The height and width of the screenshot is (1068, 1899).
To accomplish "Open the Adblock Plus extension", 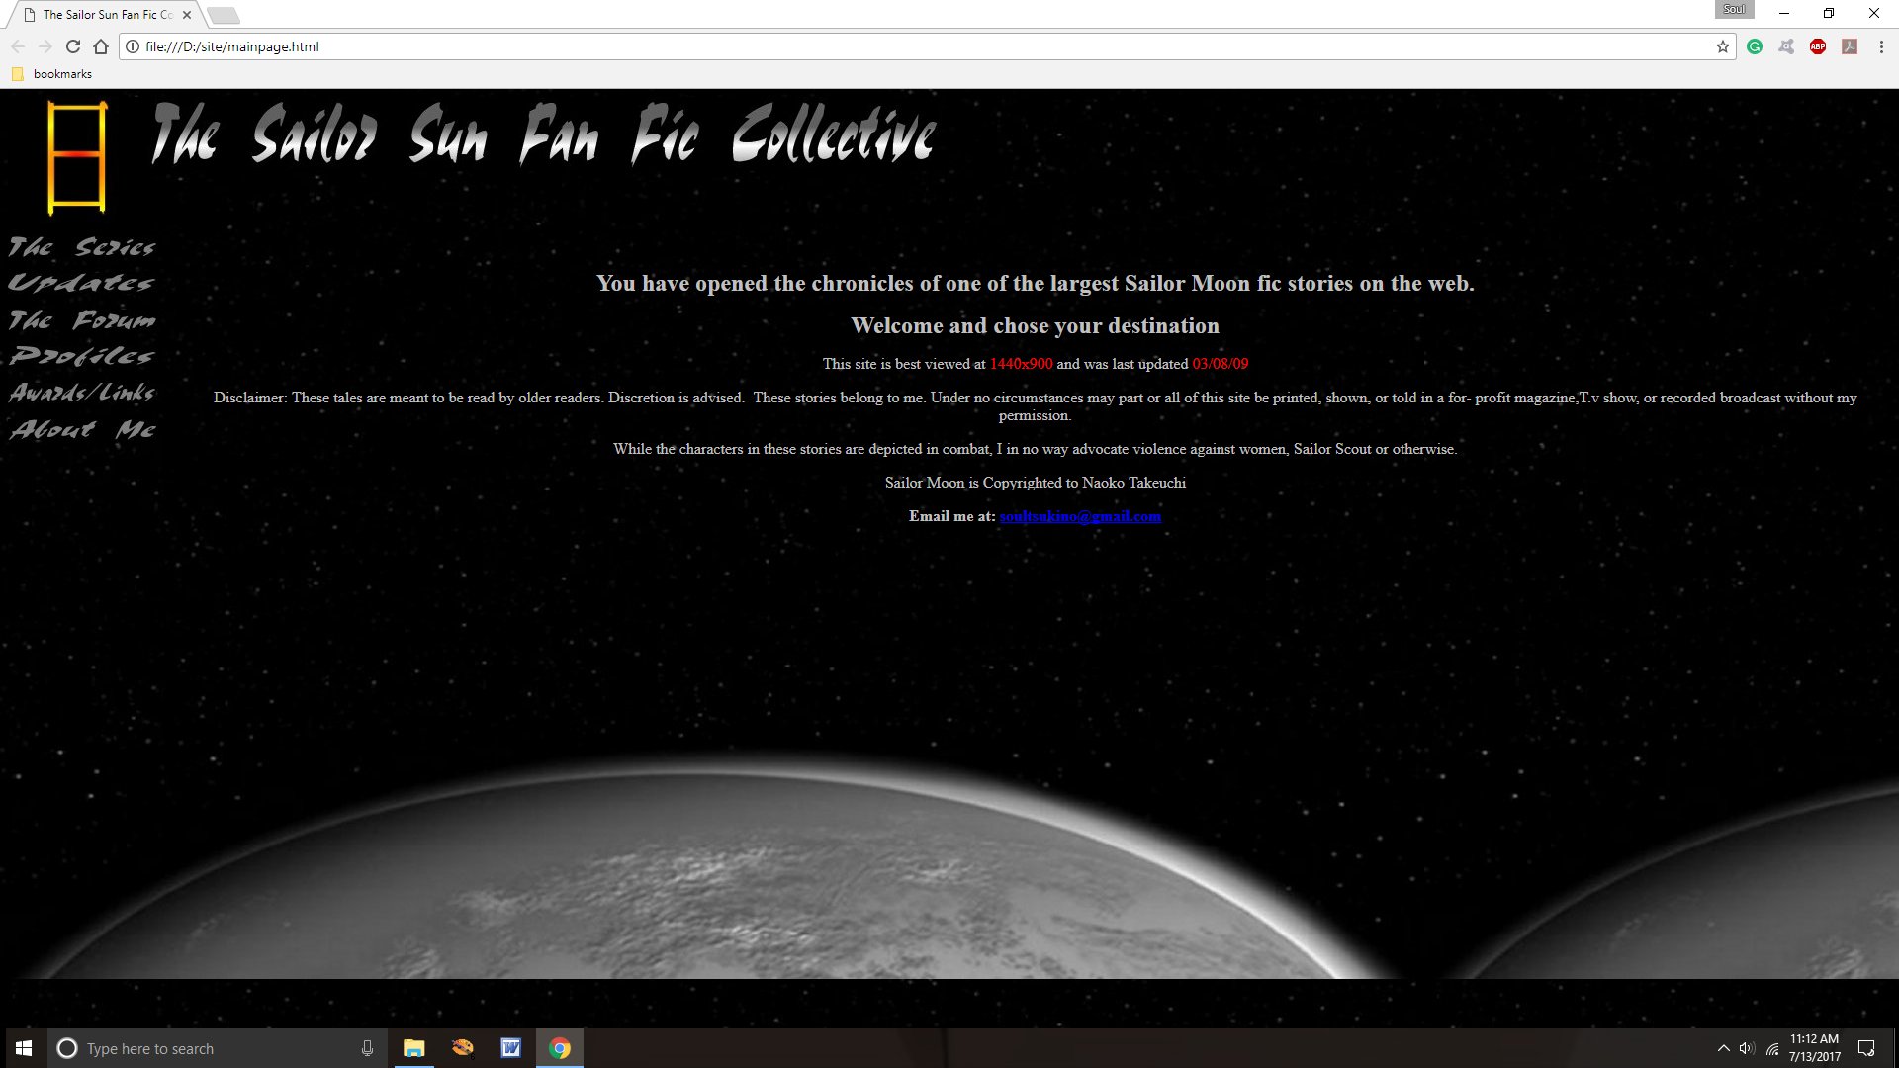I will pyautogui.click(x=1818, y=46).
